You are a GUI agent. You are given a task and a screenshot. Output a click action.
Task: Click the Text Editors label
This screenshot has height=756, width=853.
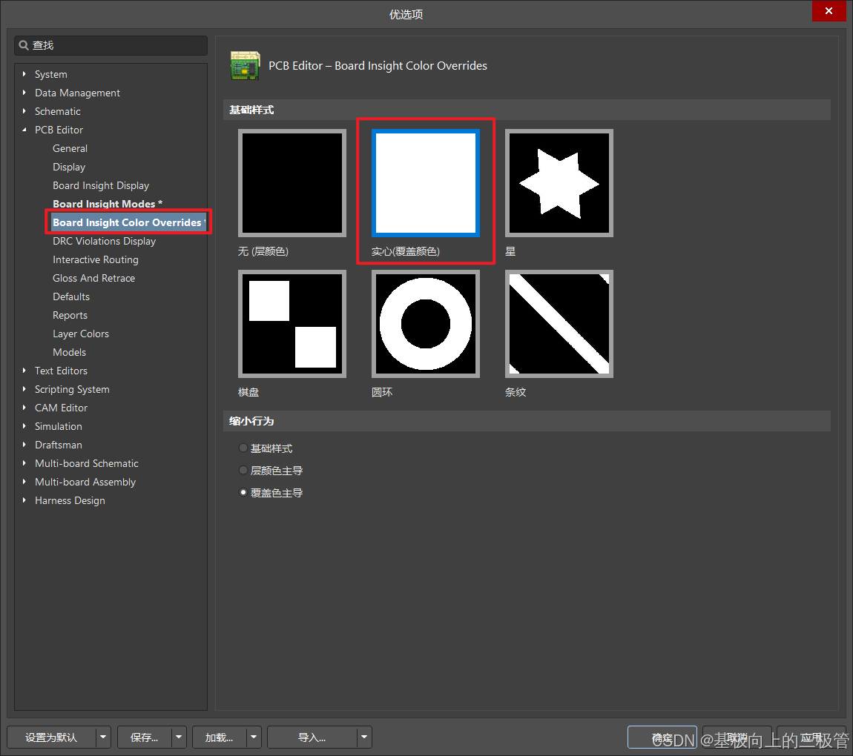coord(61,371)
